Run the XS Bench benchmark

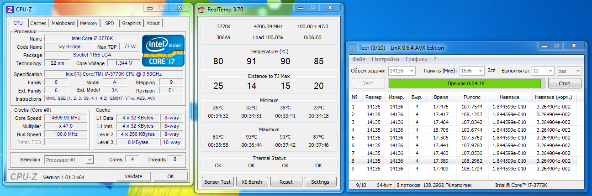click(x=252, y=182)
